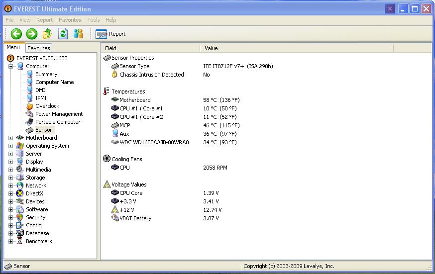Click the Security shield icon
This screenshot has height=274, width=435.
coord(20,217)
